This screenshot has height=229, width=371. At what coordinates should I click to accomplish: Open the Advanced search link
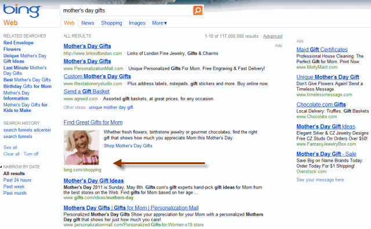272,36
